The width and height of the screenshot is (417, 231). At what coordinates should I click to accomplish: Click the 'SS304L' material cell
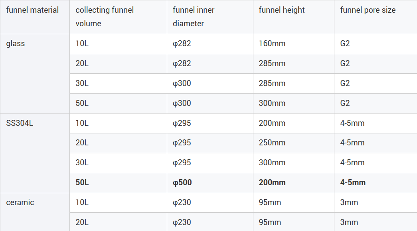35,153
